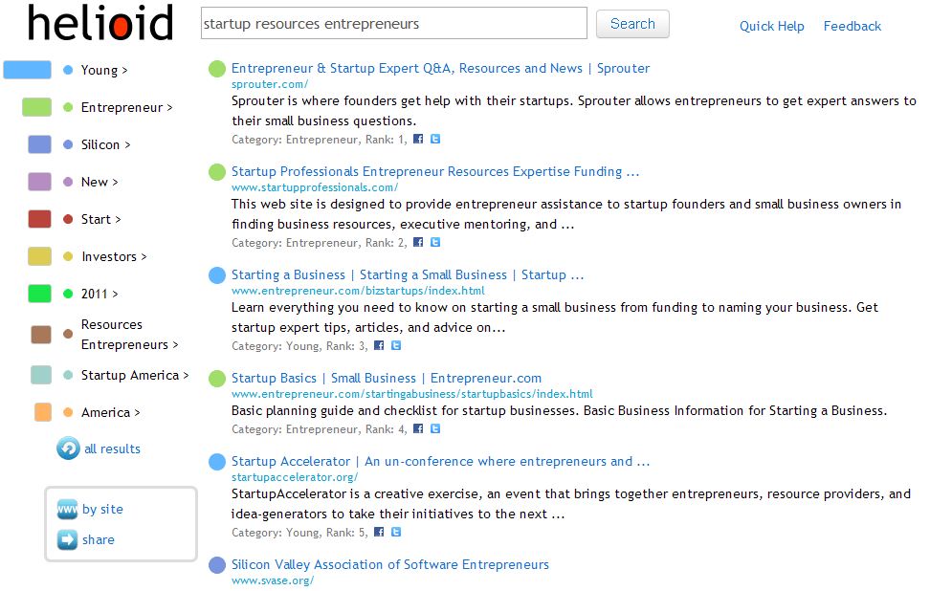Click the by site www icon

tap(67, 509)
